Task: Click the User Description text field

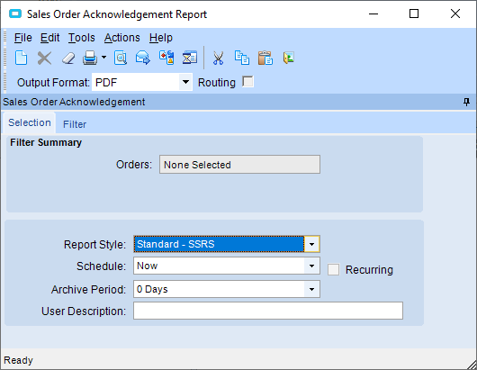Action: [x=268, y=311]
